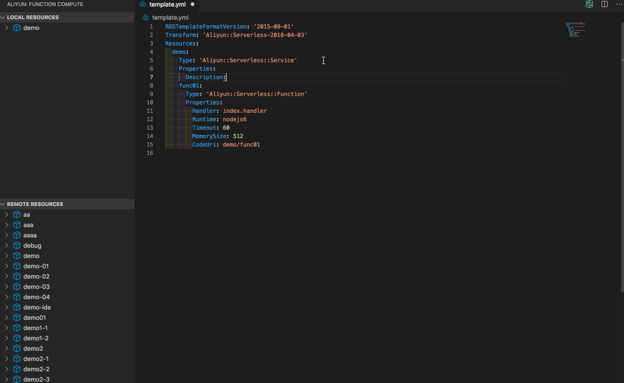
Task: Expand the demo2-1 service chevron
Action: pyautogui.click(x=7, y=359)
